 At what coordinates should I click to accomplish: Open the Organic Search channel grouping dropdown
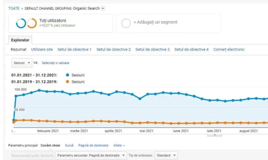(103, 8)
